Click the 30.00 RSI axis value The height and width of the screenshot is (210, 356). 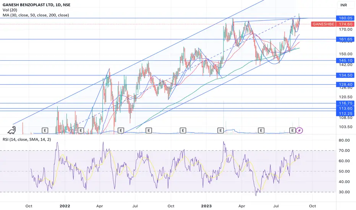344,192
